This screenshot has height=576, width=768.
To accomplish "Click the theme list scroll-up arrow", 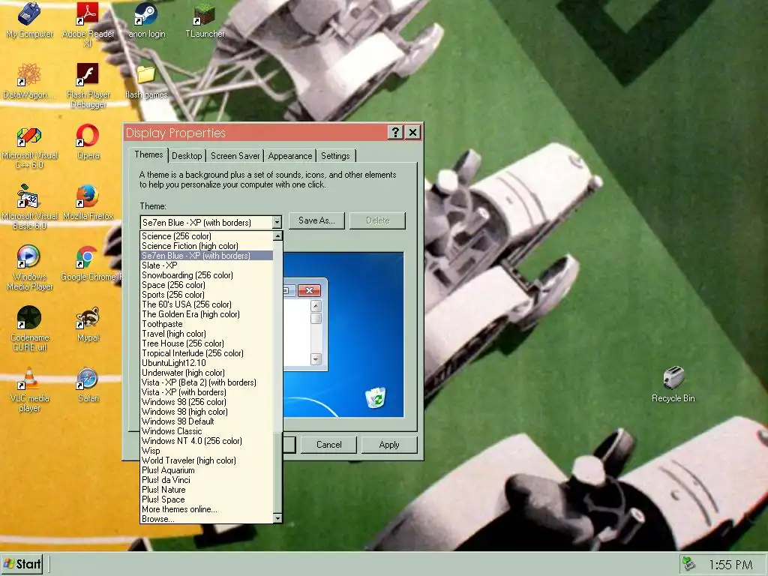I will pos(277,236).
